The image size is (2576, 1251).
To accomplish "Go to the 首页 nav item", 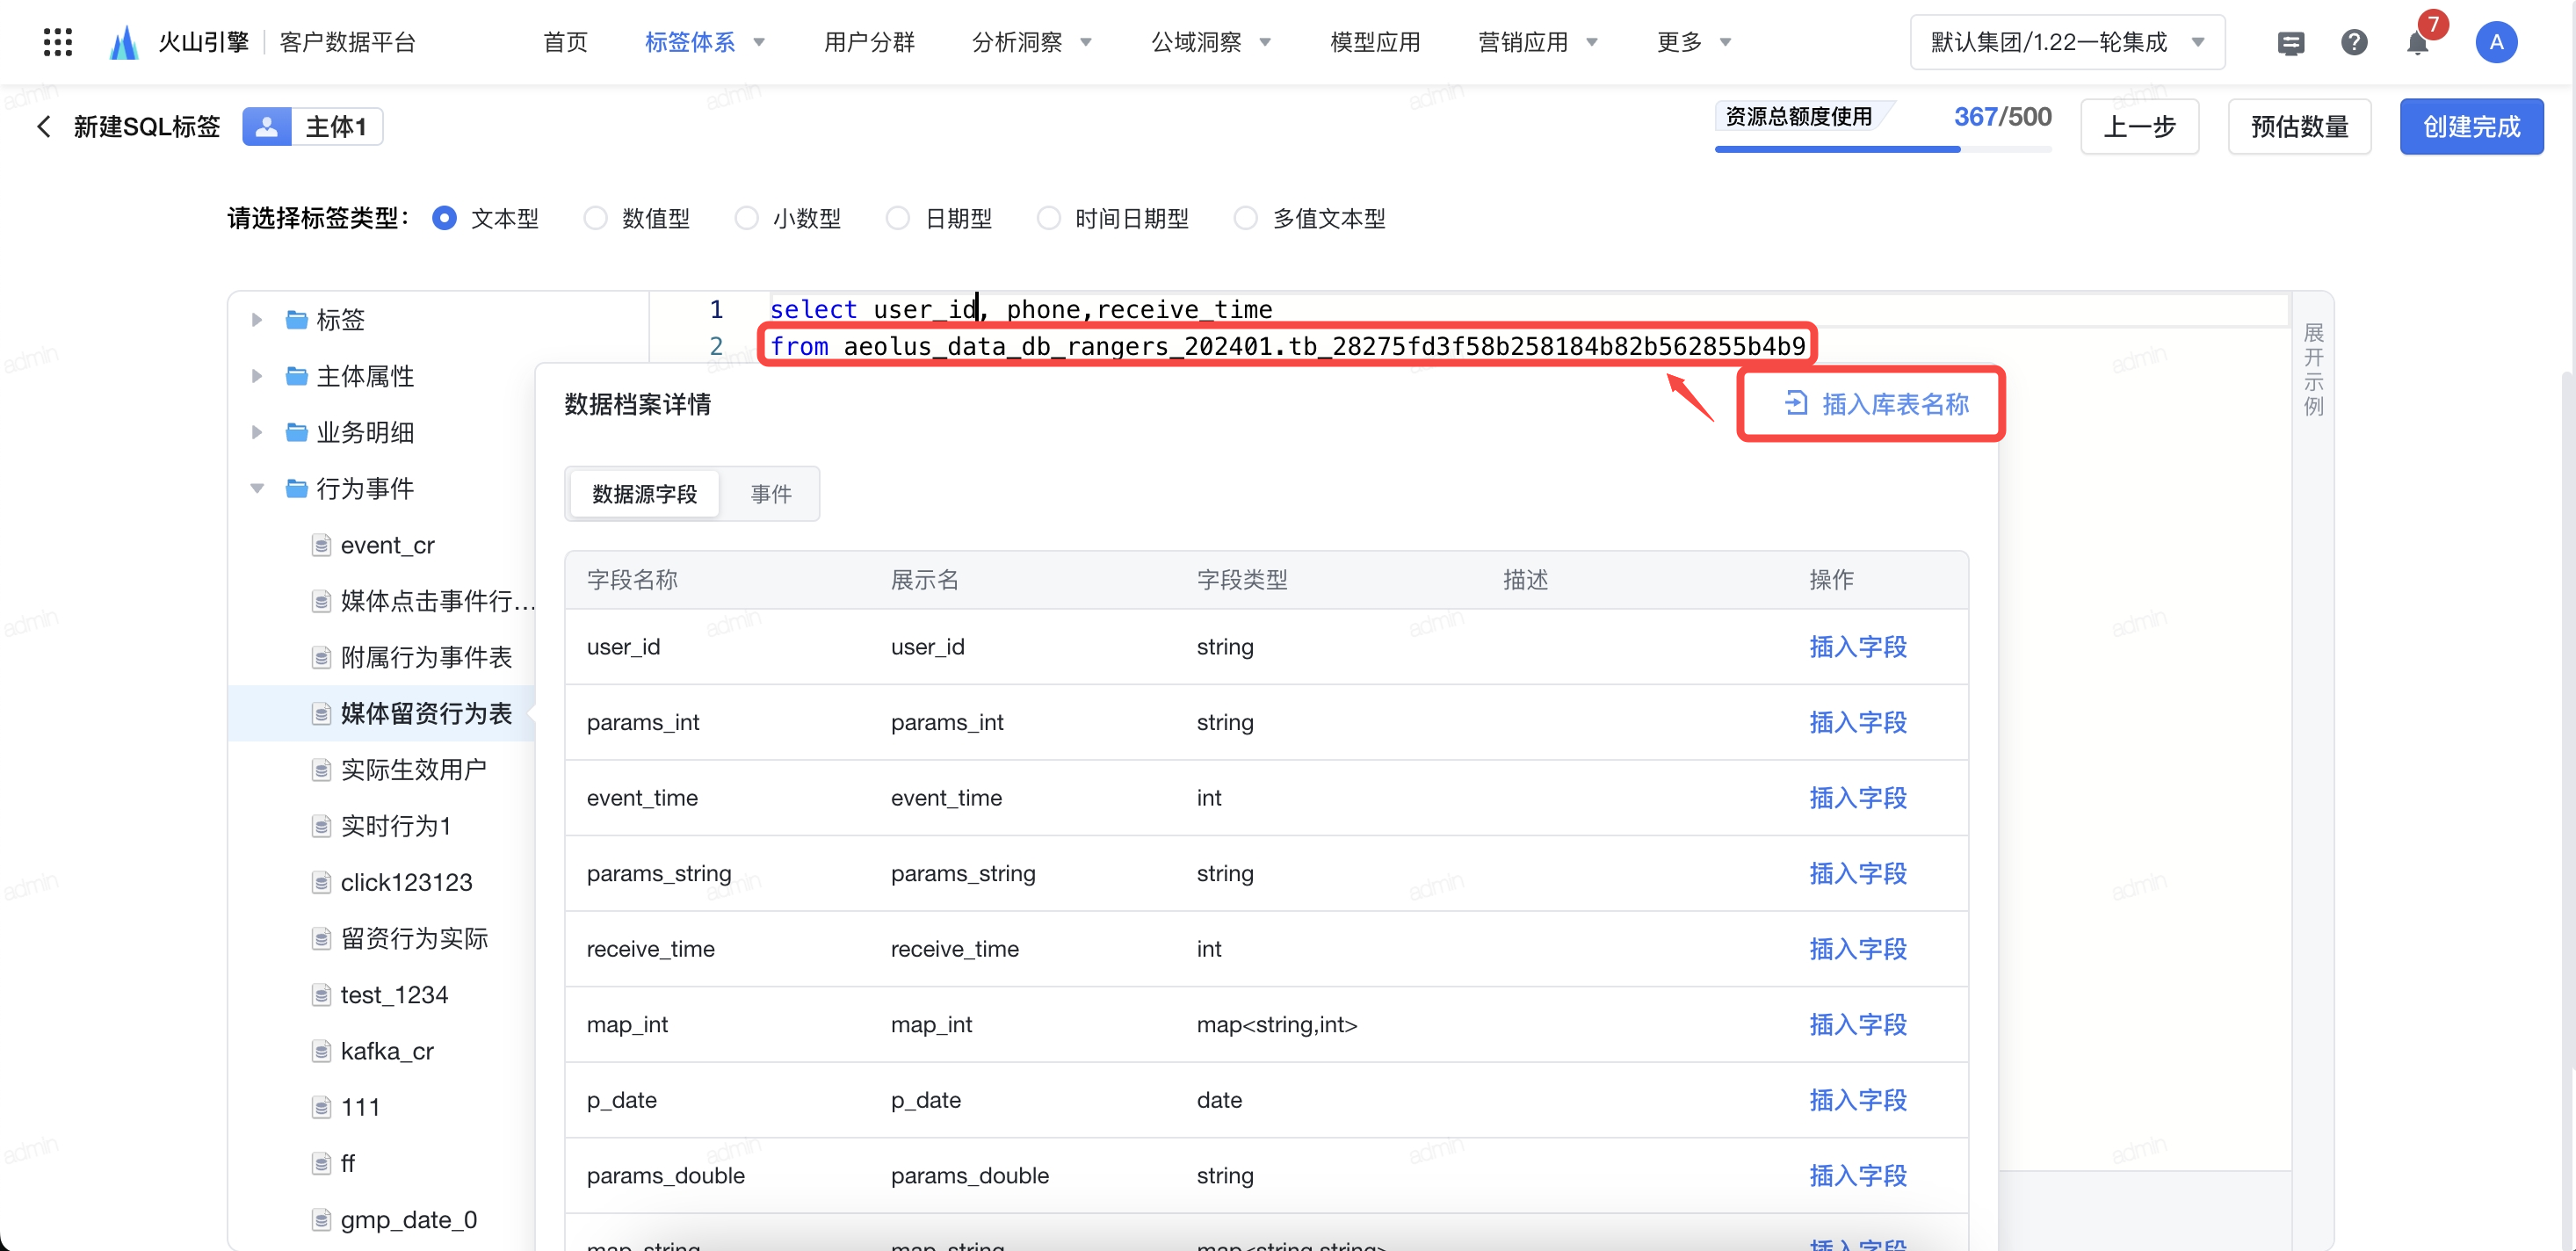I will tap(565, 42).
